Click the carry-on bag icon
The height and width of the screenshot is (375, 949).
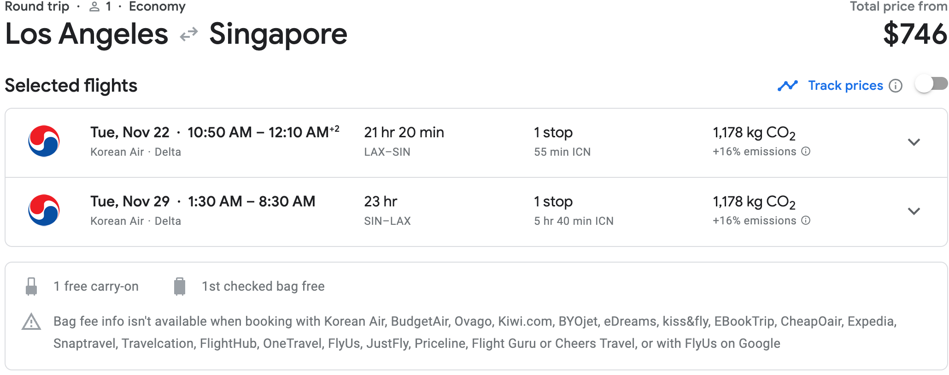31,286
